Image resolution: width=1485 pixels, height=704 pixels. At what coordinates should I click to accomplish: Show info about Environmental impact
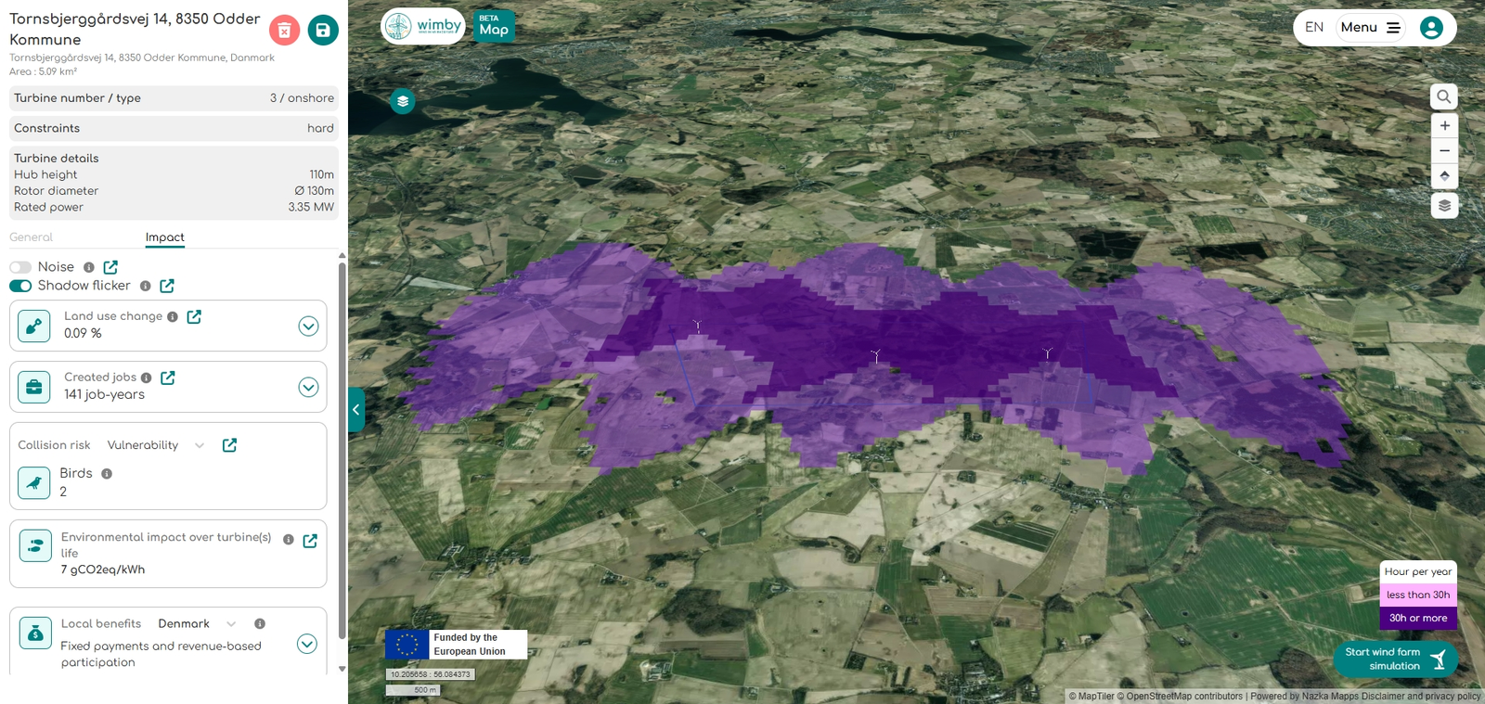coord(289,540)
